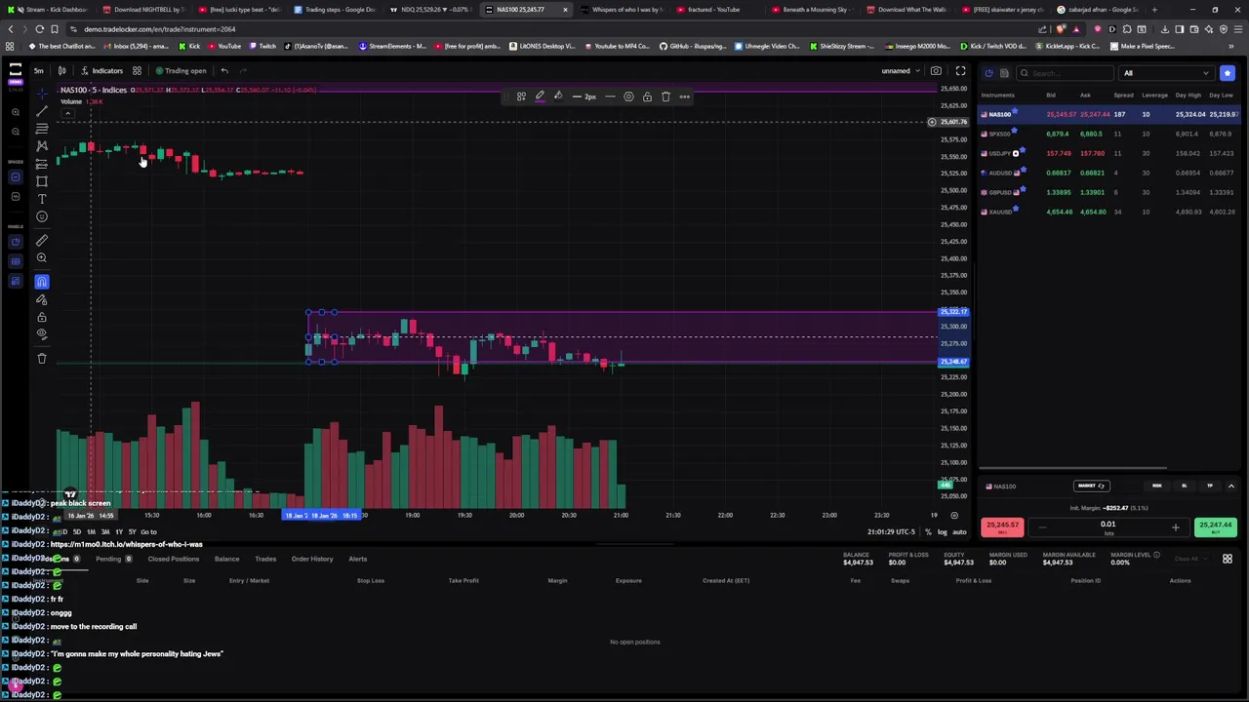Click zoom in magnifier on left sidebar

[x=16, y=113]
